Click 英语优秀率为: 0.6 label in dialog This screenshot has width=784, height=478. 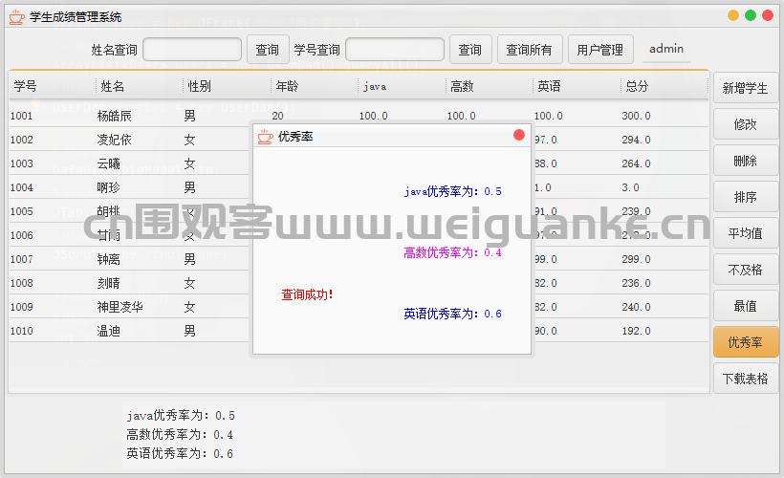click(453, 314)
